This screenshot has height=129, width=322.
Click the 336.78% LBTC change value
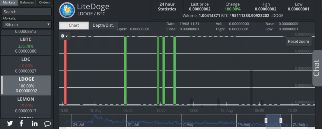(26, 46)
